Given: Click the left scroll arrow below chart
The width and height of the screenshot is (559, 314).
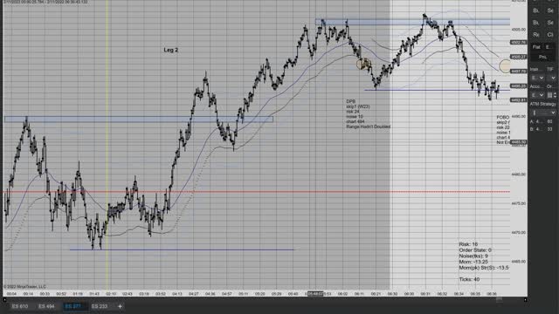Looking at the screenshot, I should tap(4, 300).
